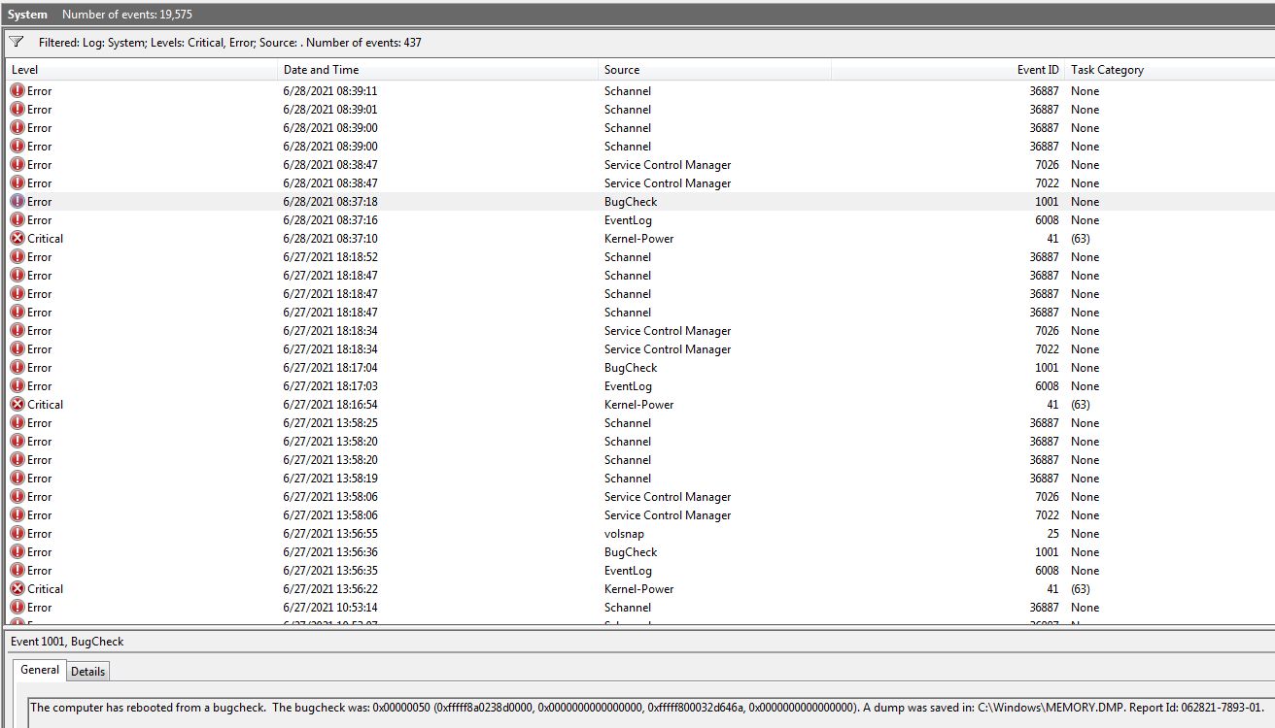Click Critical icon for 13:56:22 Kernel-Power event

point(17,589)
